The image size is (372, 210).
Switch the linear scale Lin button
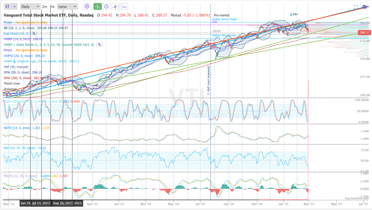[124, 7]
